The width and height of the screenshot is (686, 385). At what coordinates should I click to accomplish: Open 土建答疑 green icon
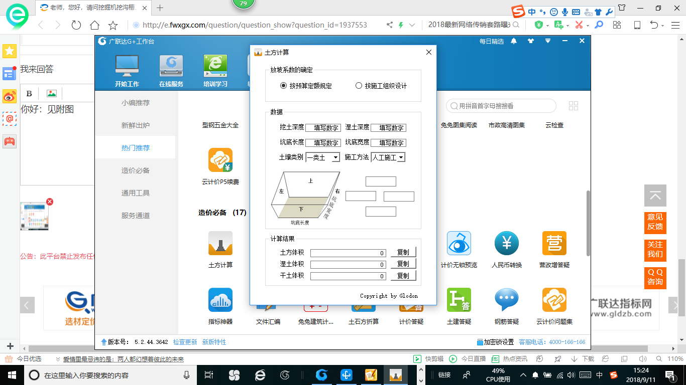(x=459, y=300)
